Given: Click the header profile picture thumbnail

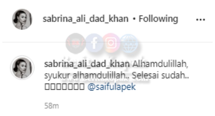Looking at the screenshot, I should 22,19.
